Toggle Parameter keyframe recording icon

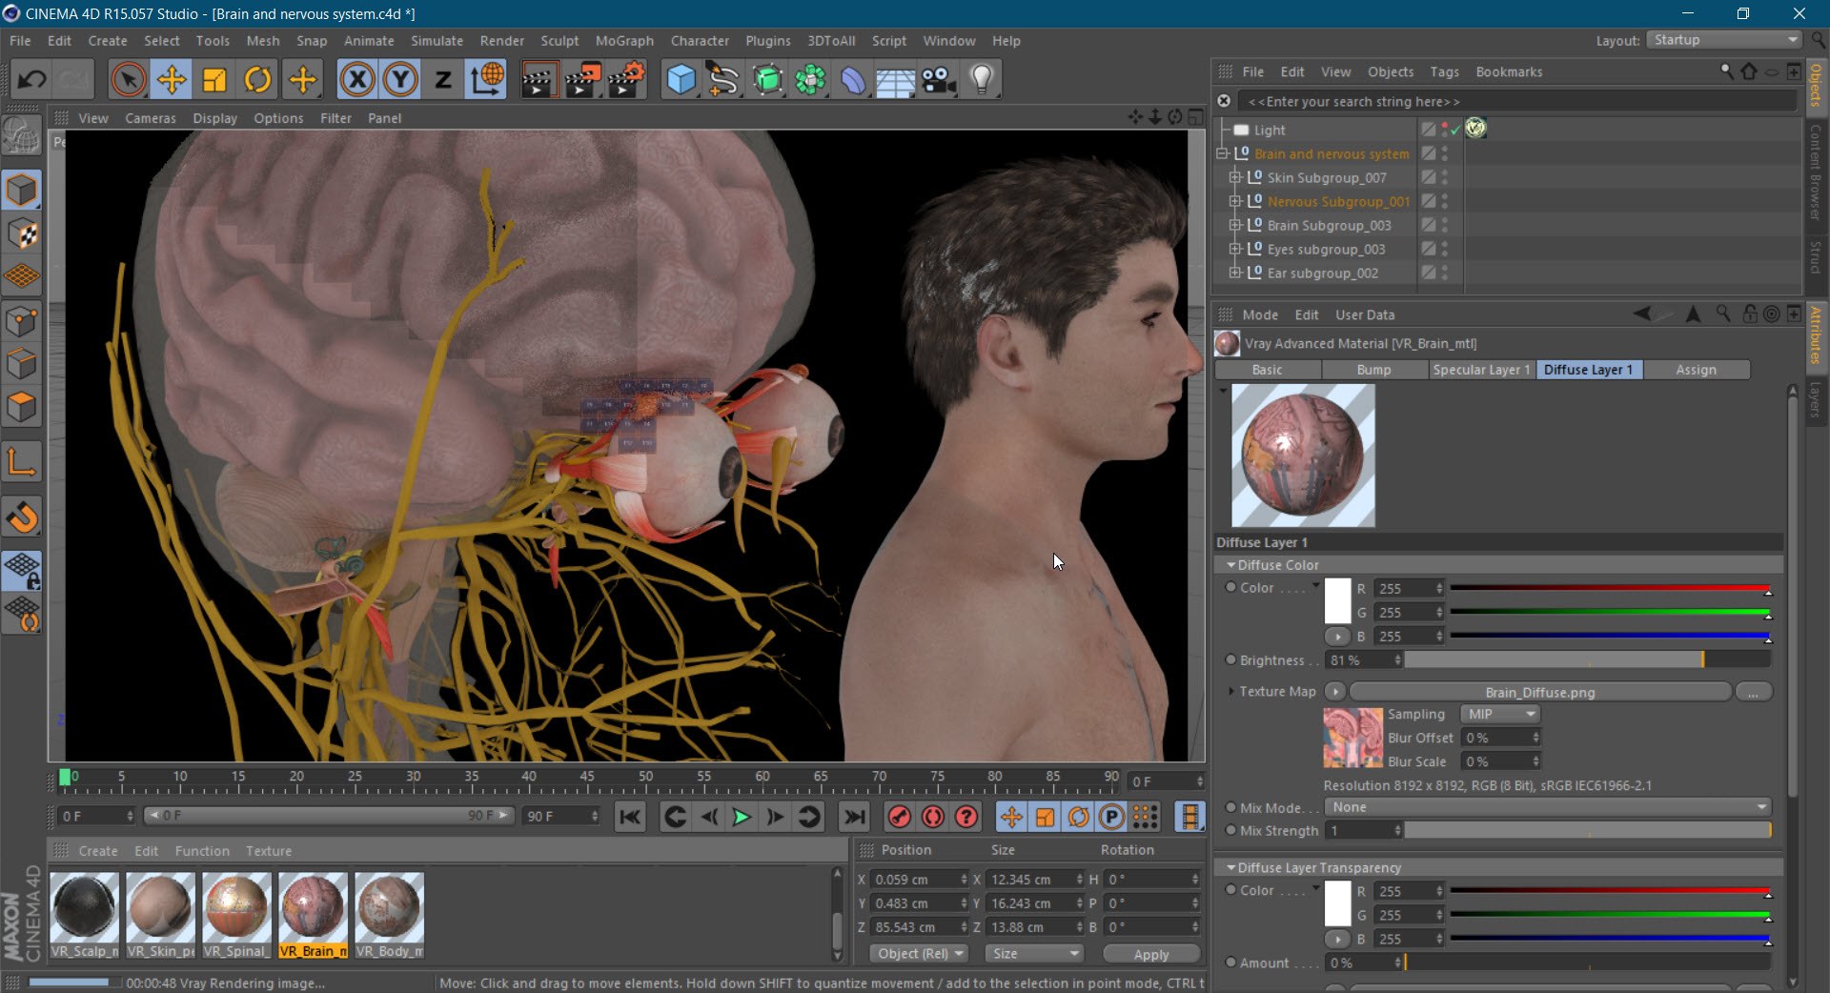(1111, 817)
